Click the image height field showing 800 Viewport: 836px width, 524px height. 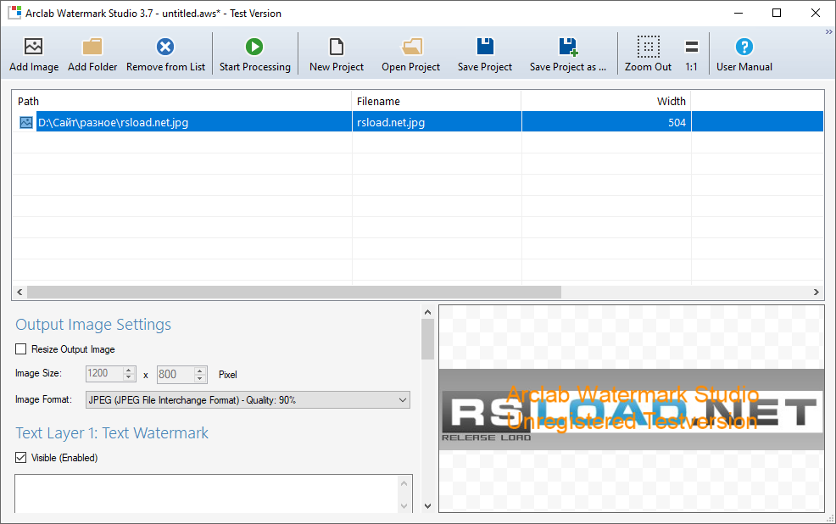tap(176, 374)
